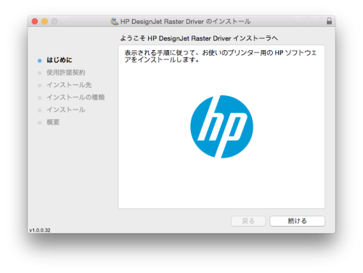Click the window title HP DesignJet Raster Driver
Viewport: 363px width, 273px height.
(185, 21)
